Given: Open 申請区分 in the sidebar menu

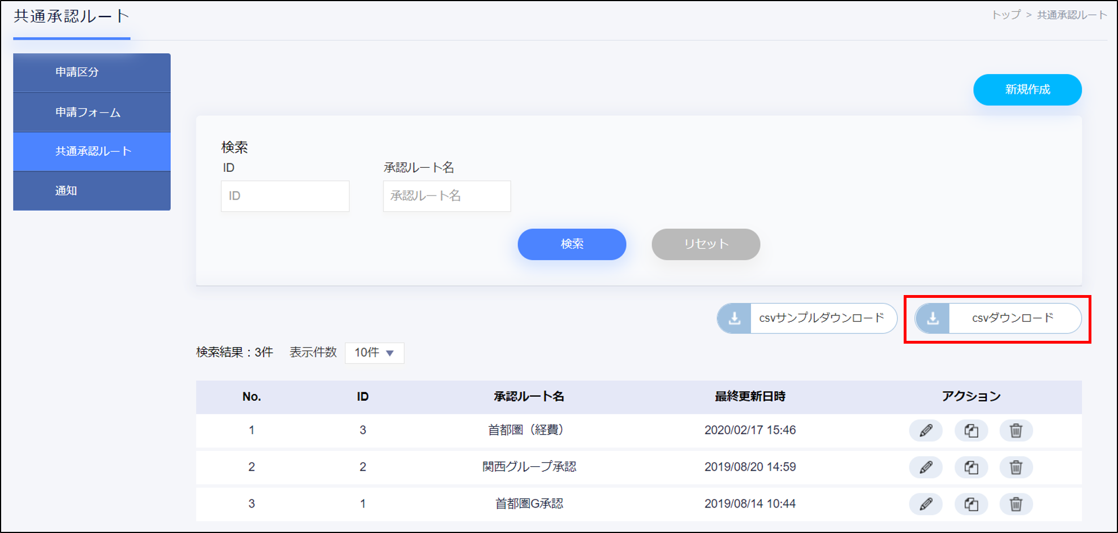Looking at the screenshot, I should coord(92,72).
